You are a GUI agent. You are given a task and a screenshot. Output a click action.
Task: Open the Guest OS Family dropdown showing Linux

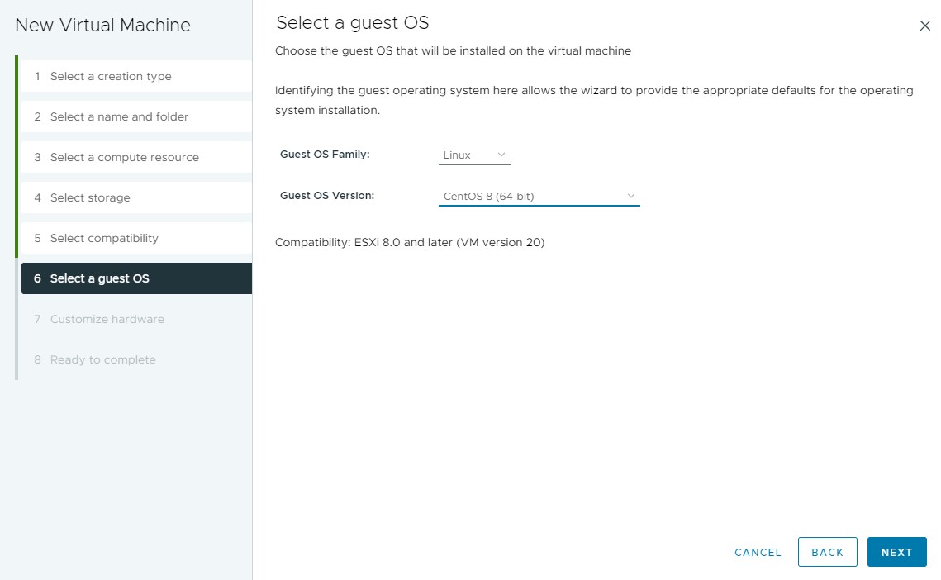tap(474, 155)
